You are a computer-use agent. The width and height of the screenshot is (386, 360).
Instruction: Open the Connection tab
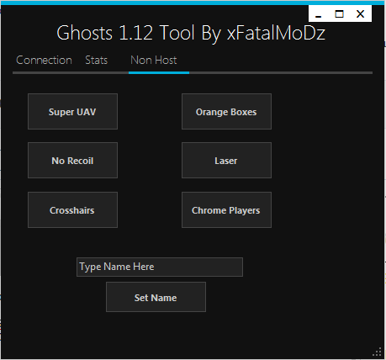click(x=44, y=61)
